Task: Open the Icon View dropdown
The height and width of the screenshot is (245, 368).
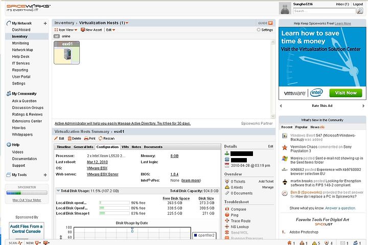Action: click(x=66, y=30)
